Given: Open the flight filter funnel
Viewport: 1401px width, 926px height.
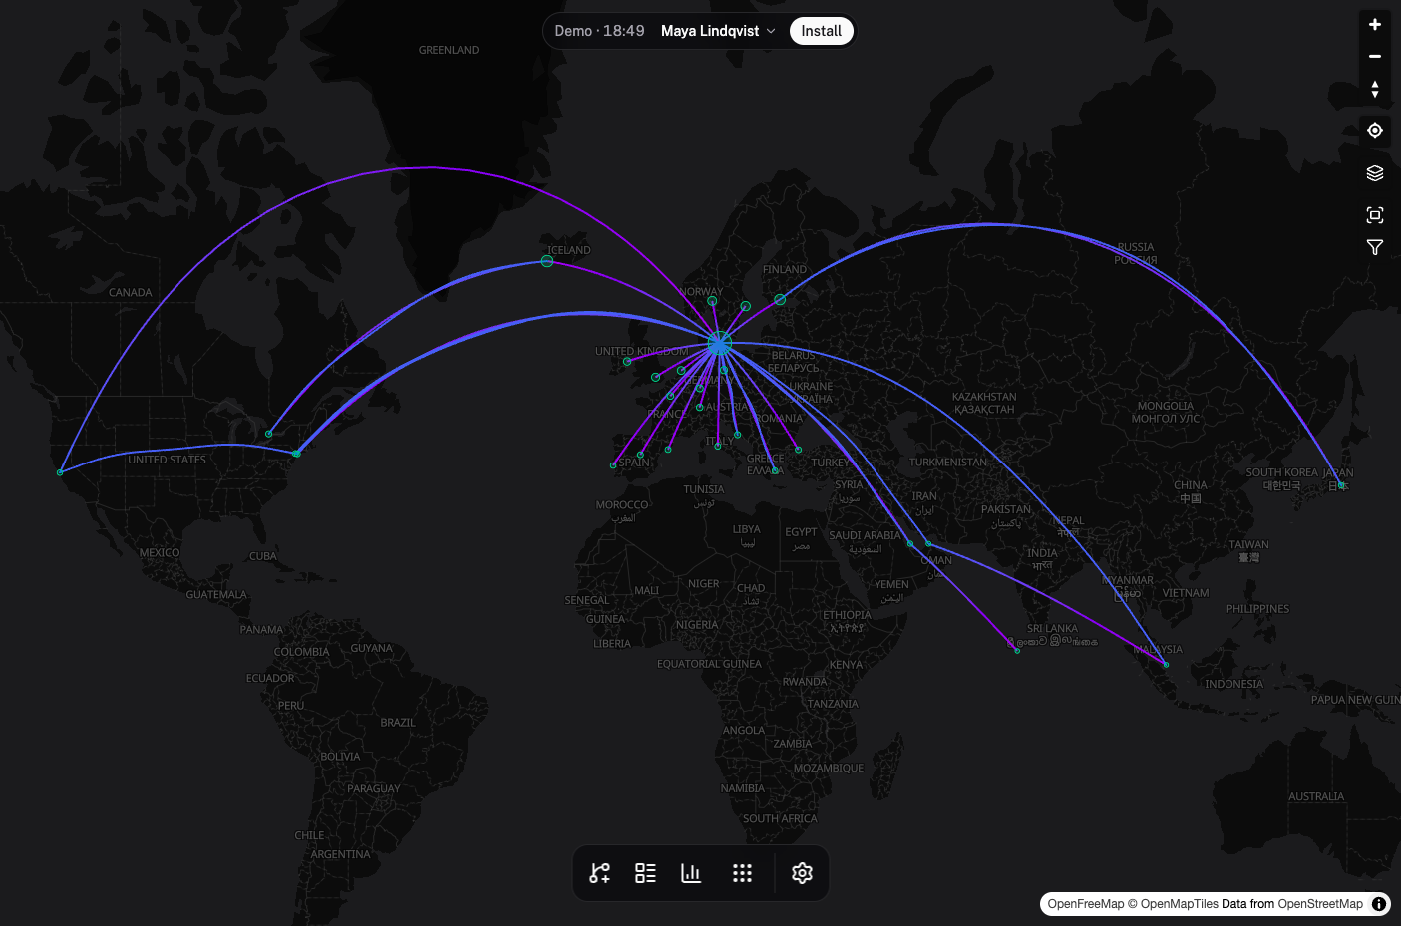Looking at the screenshot, I should pyautogui.click(x=1375, y=247).
